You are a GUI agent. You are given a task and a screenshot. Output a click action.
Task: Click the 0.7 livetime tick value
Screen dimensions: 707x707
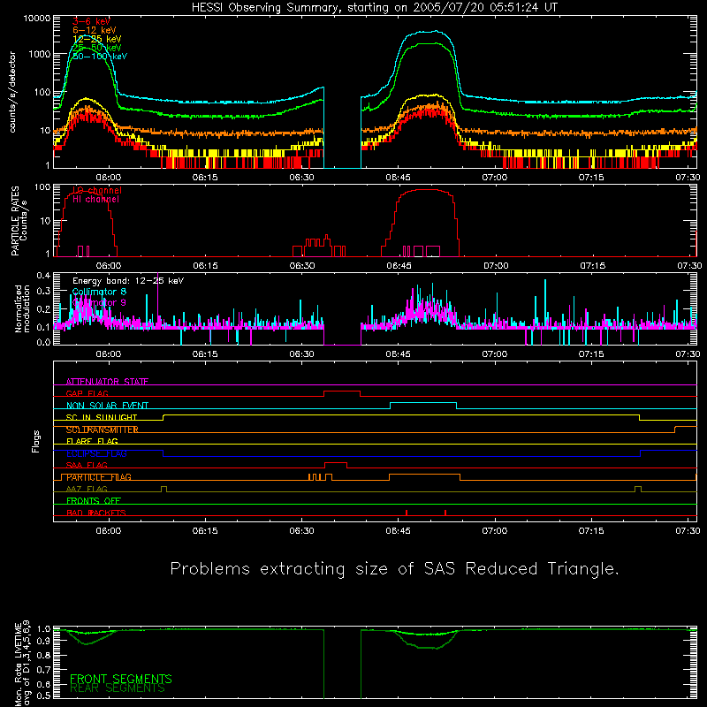43,670
